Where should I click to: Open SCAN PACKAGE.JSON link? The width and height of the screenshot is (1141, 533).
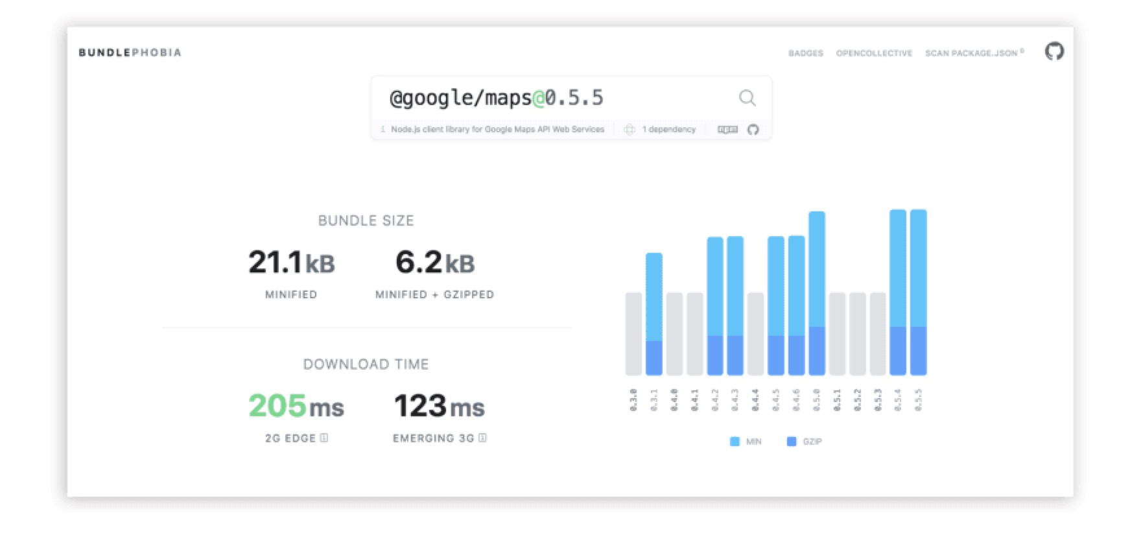tap(974, 53)
